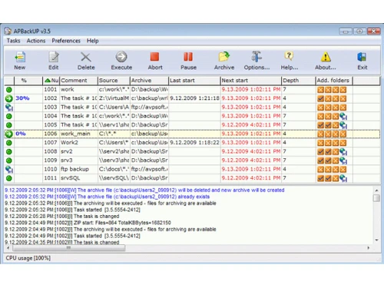384x288 pixels.
Task: Toggle first Add. folders box of task 1002
Action: point(320,98)
